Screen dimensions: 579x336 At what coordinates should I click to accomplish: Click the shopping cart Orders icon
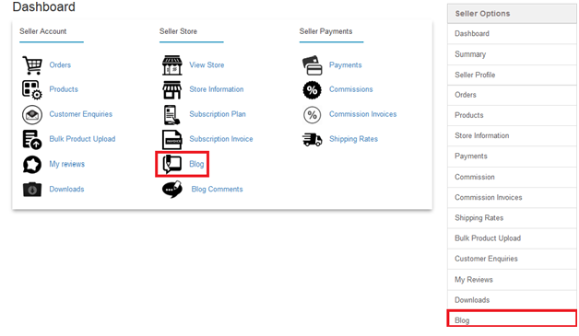[x=32, y=65]
